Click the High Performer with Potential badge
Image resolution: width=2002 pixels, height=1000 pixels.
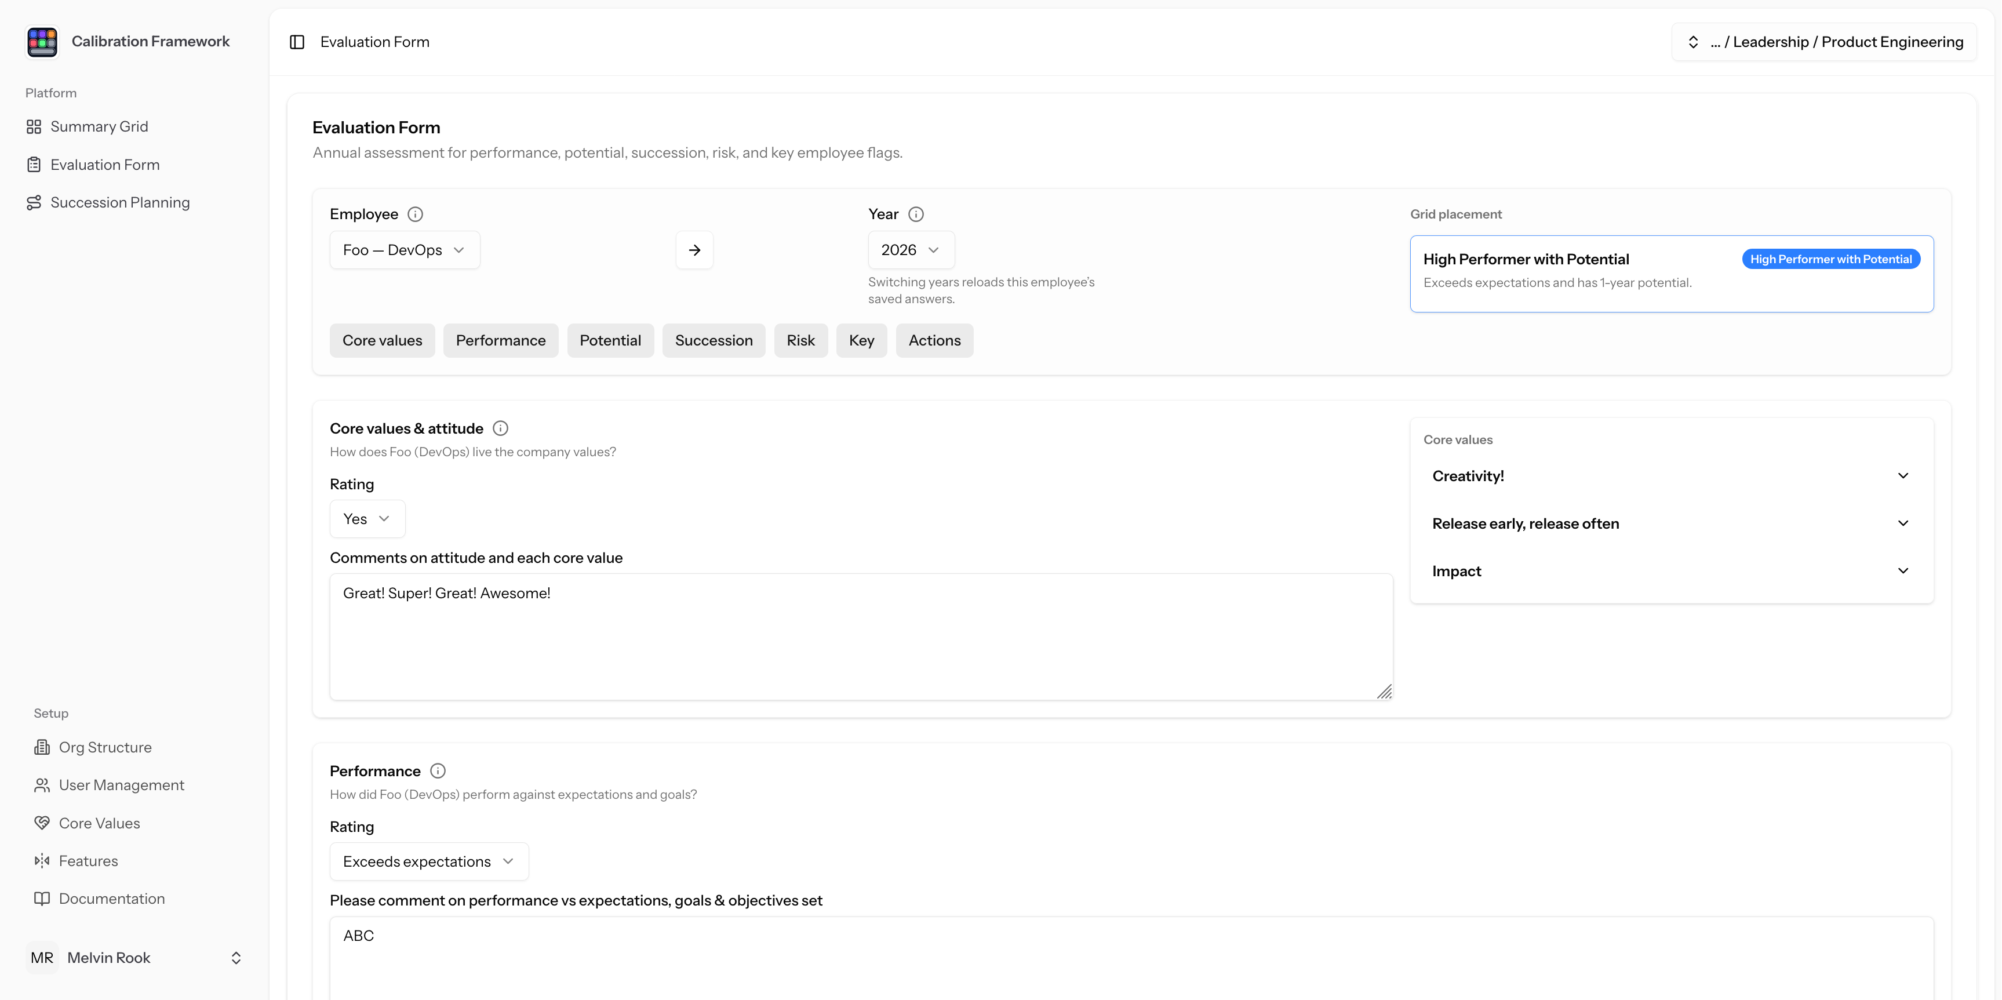pyautogui.click(x=1831, y=260)
